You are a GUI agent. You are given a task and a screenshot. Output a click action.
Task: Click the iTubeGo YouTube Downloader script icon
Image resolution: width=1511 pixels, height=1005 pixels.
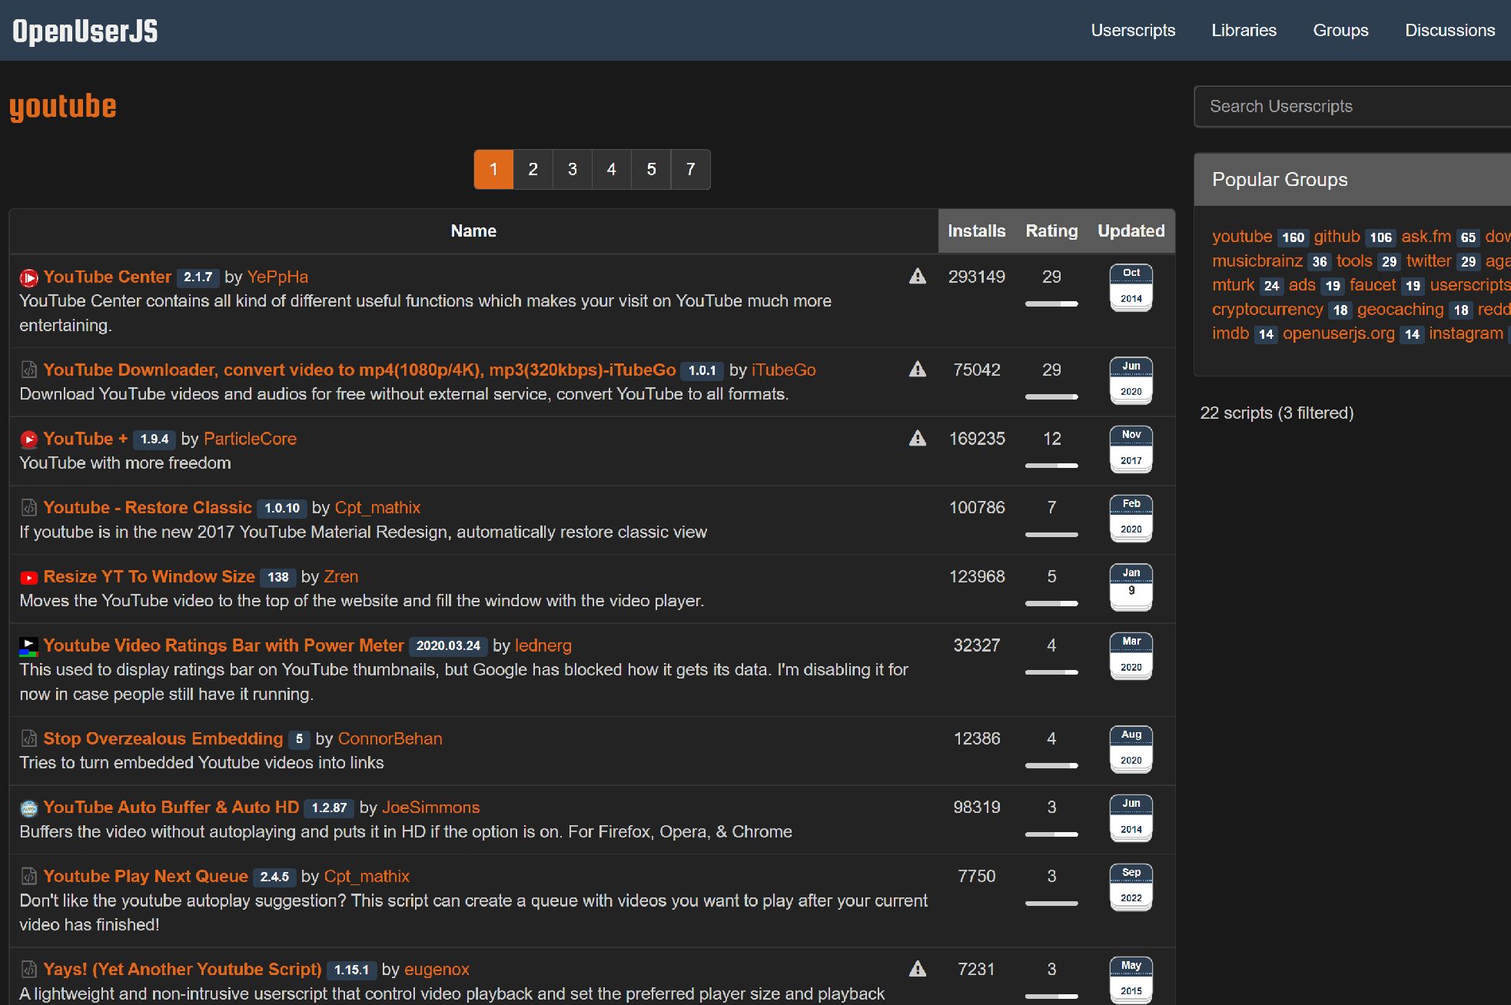[28, 370]
